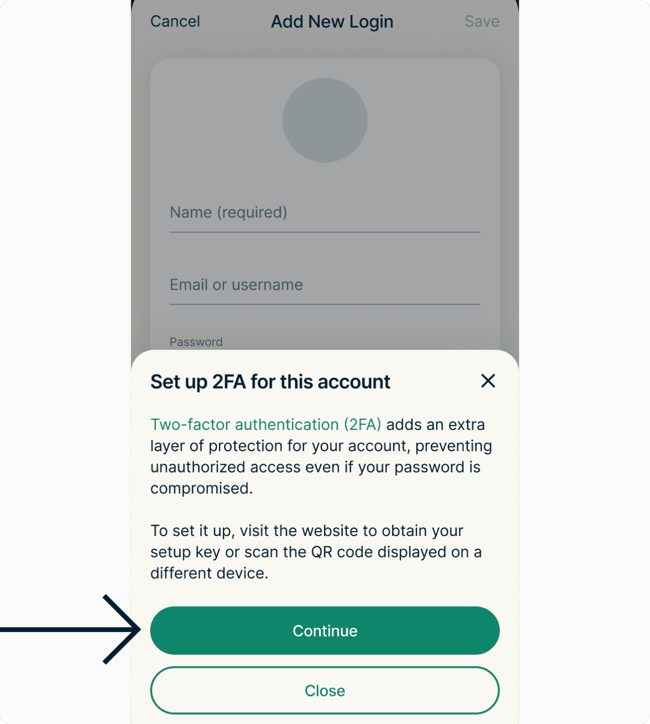Click the Add New Login title
650x724 pixels.
point(332,22)
